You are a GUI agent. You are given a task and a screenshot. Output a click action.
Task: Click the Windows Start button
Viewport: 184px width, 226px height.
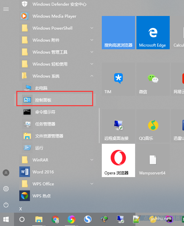[x=6, y=219]
